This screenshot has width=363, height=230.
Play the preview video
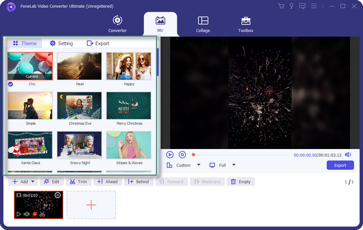tap(170, 155)
